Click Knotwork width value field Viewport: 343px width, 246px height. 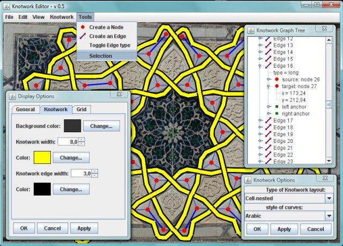pyautogui.click(x=68, y=142)
